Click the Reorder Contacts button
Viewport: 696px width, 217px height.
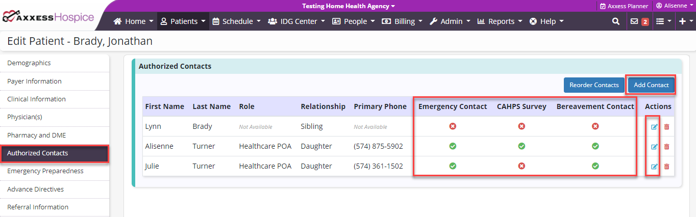pyautogui.click(x=594, y=85)
